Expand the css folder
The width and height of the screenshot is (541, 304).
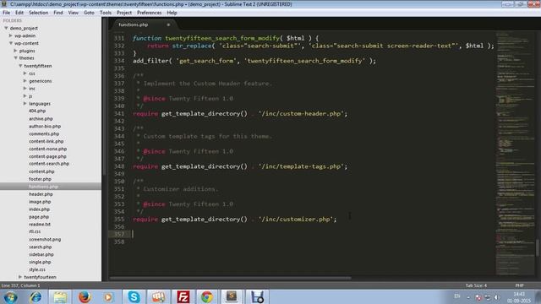pos(25,73)
